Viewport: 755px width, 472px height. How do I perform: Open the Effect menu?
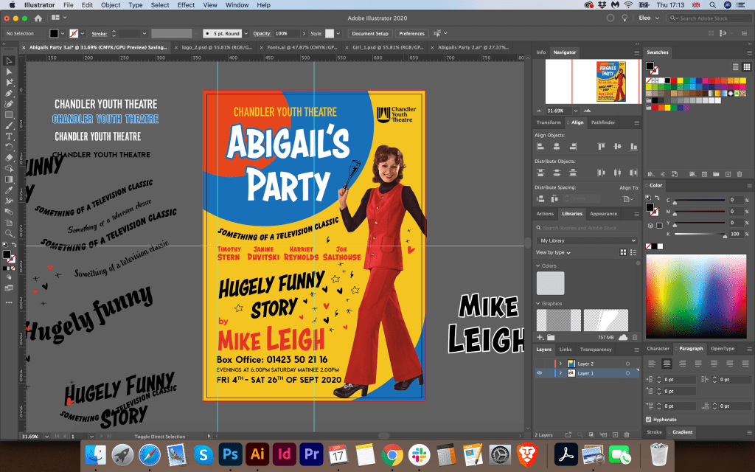186,5
